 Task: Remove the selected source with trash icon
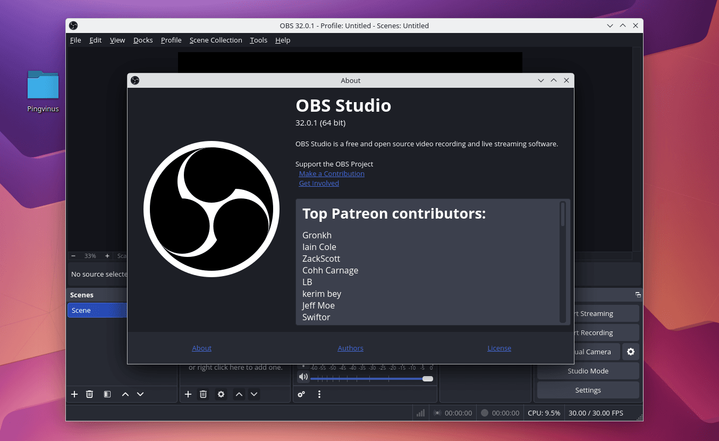coord(203,394)
